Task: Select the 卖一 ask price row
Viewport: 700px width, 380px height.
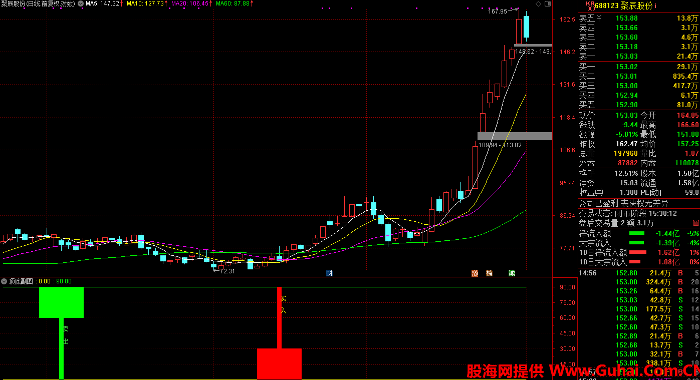Action: (x=638, y=57)
